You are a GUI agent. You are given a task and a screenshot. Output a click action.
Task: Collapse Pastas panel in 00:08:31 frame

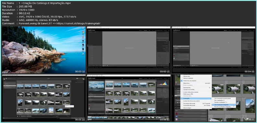[x=89, y=98]
